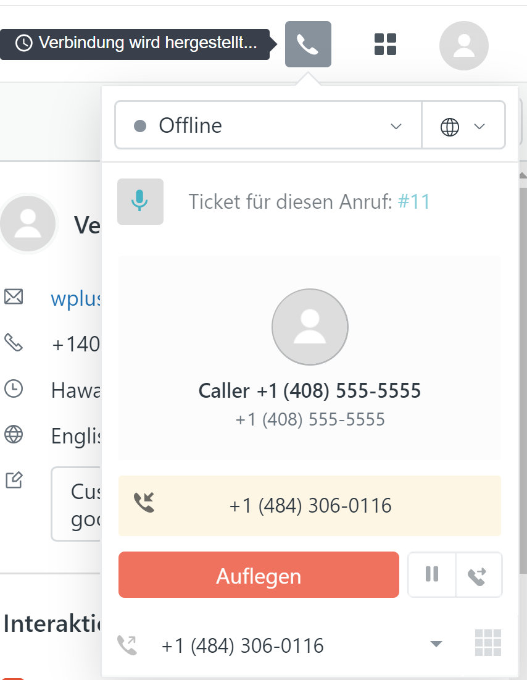Click the incoming call icon
The height and width of the screenshot is (680, 527).
click(144, 503)
